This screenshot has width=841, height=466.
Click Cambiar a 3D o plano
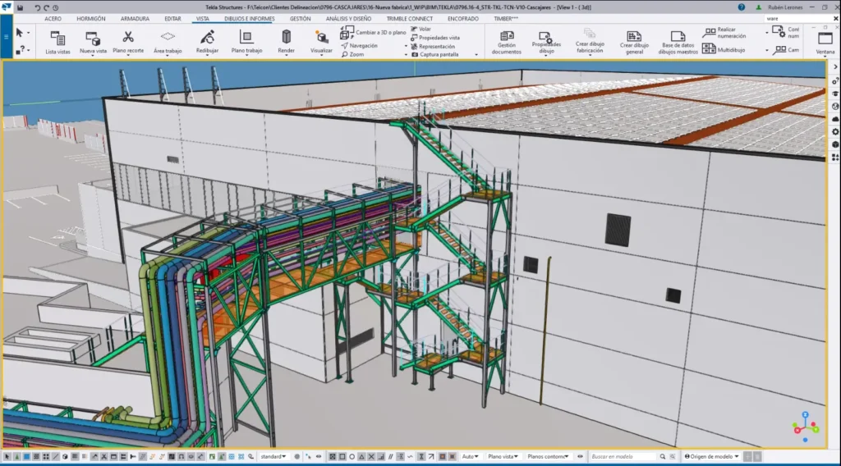tap(374, 33)
